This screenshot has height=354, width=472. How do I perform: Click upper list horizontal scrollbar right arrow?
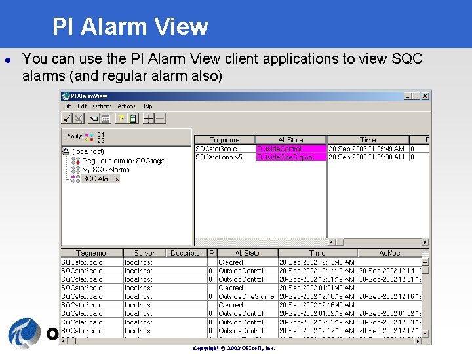[x=425, y=242]
